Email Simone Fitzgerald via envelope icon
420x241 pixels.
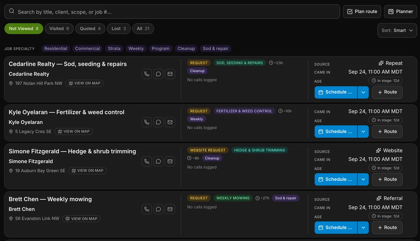(x=170, y=161)
